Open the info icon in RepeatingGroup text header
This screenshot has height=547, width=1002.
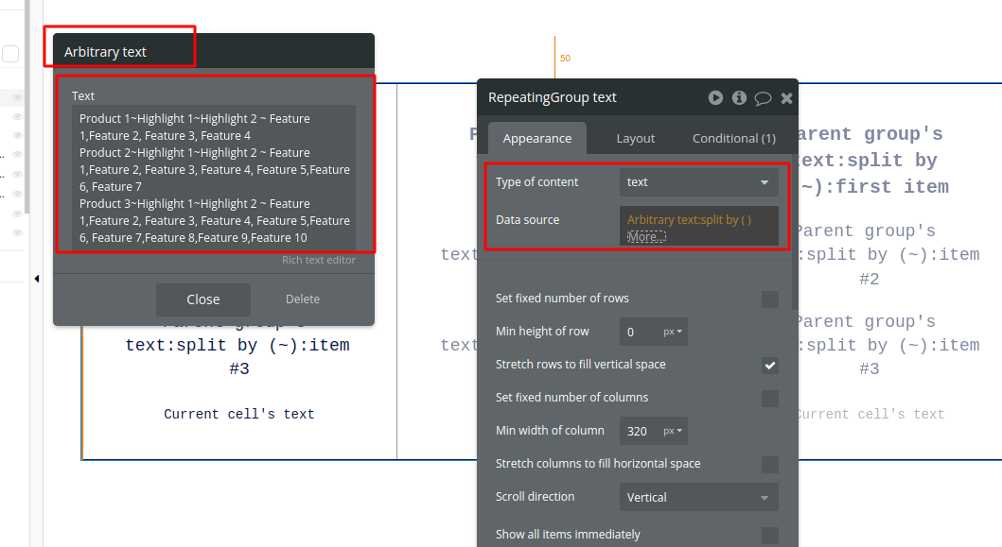pyautogui.click(x=739, y=97)
